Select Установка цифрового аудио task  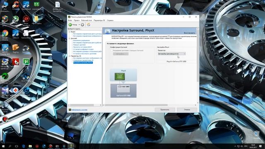[83, 49]
